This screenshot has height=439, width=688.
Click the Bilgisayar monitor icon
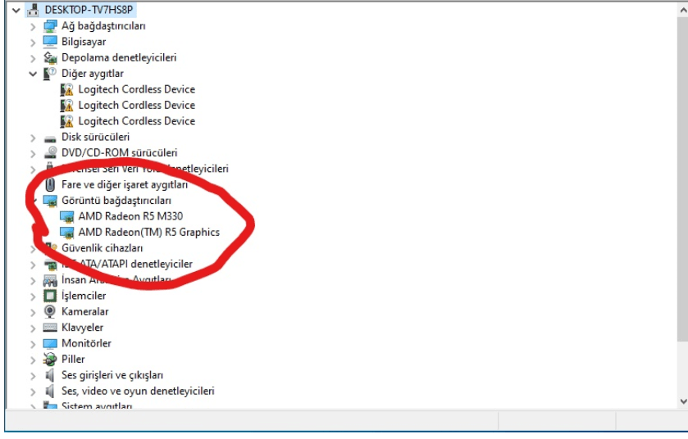coord(50,42)
